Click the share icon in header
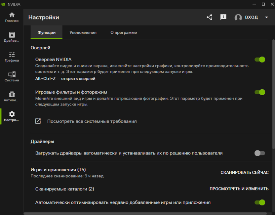 tap(210, 17)
